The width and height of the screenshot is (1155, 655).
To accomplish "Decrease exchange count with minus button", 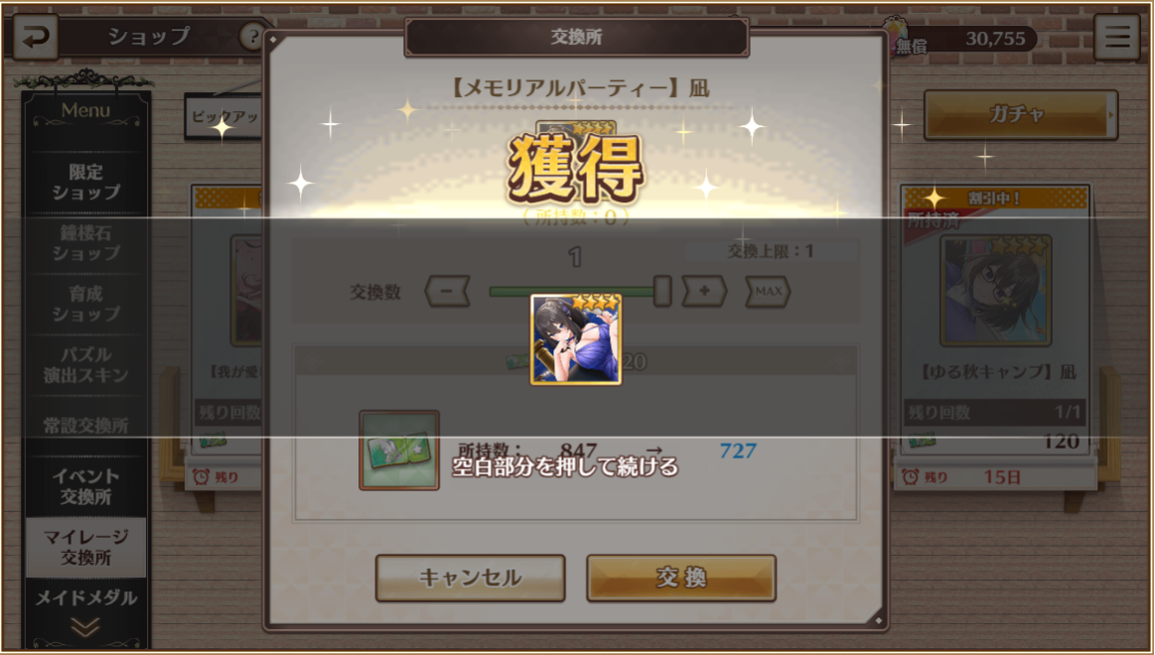I will tap(447, 292).
